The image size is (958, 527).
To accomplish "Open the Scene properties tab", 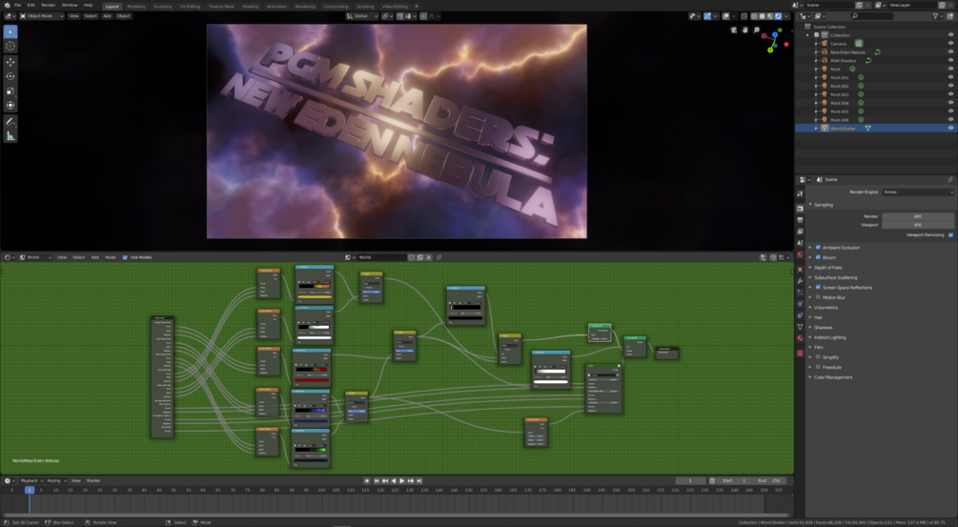I will pyautogui.click(x=800, y=244).
